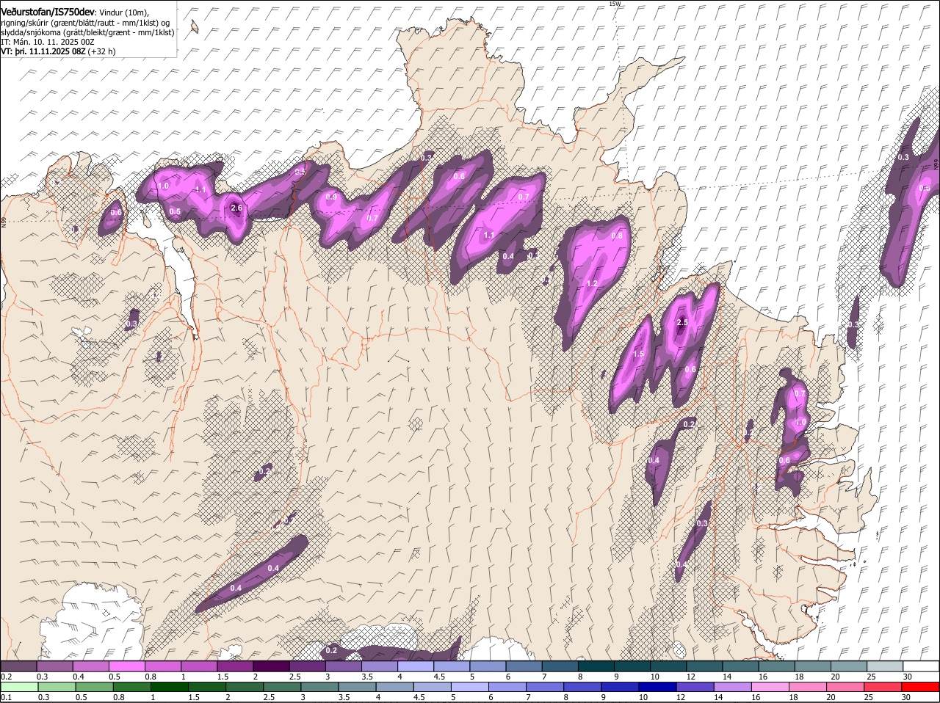Viewport: 940px width, 703px height.
Task: Click the 15W longitude label
Action: [615, 4]
